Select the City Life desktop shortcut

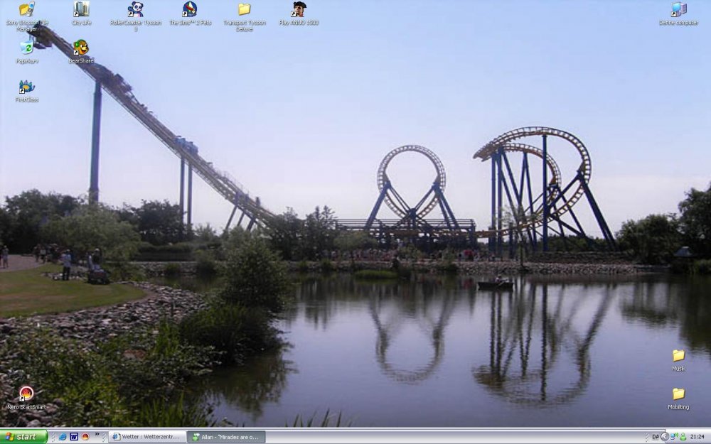tap(81, 10)
